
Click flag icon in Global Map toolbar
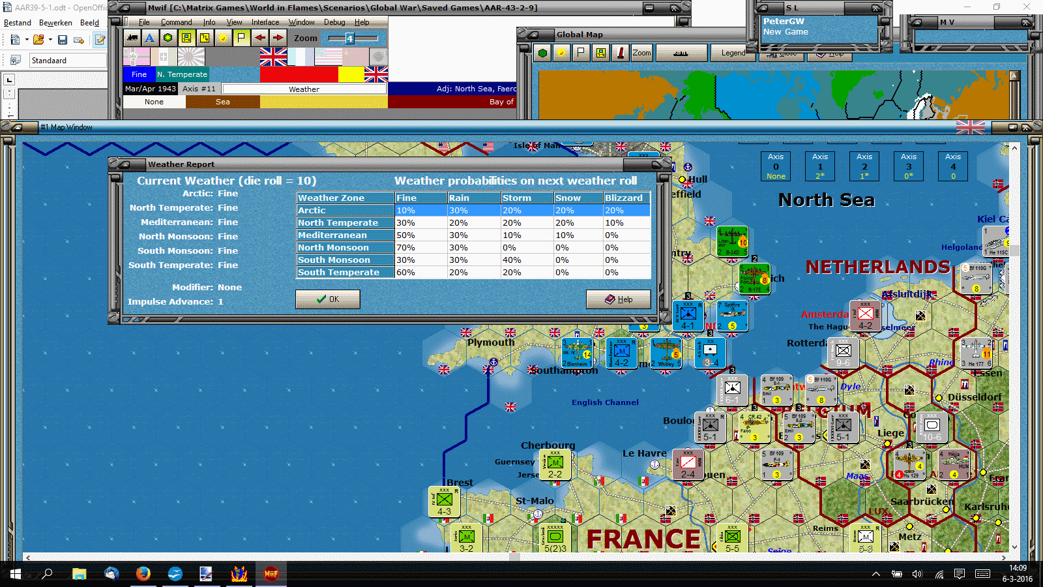[x=581, y=53]
